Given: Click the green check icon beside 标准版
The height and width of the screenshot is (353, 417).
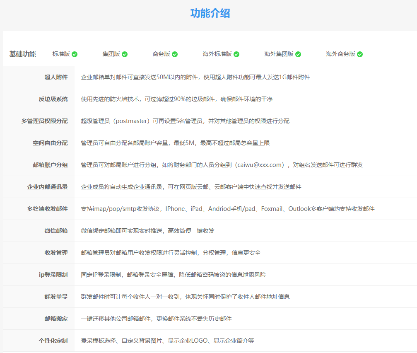Looking at the screenshot, I should coord(75,54).
